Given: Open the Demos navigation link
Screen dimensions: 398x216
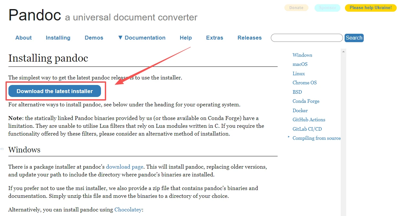Looking at the screenshot, I should pyautogui.click(x=94, y=38).
